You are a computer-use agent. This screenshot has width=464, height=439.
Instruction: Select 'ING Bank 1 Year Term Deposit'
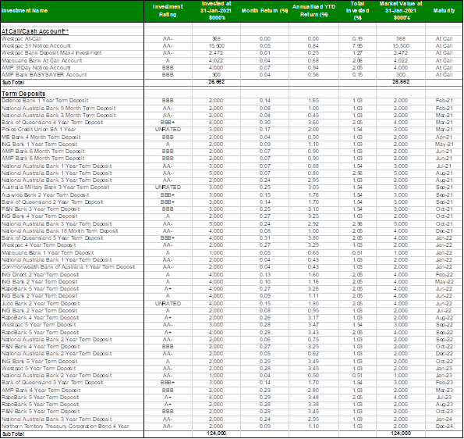(x=39, y=145)
